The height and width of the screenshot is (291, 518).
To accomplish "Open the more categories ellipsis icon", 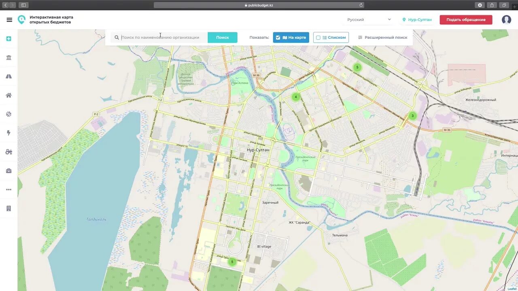I will pos(8,190).
